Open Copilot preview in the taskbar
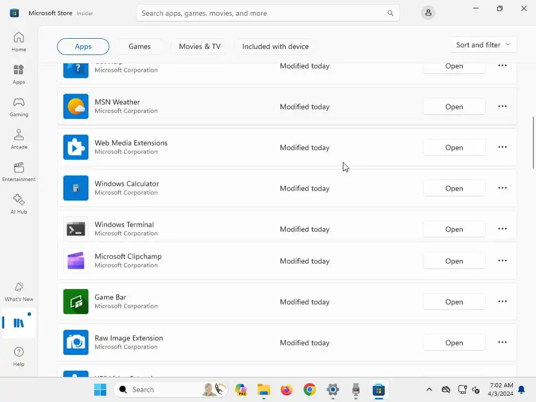 click(x=241, y=389)
